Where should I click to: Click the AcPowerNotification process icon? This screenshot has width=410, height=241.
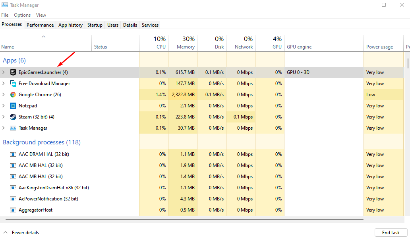[x=13, y=198]
